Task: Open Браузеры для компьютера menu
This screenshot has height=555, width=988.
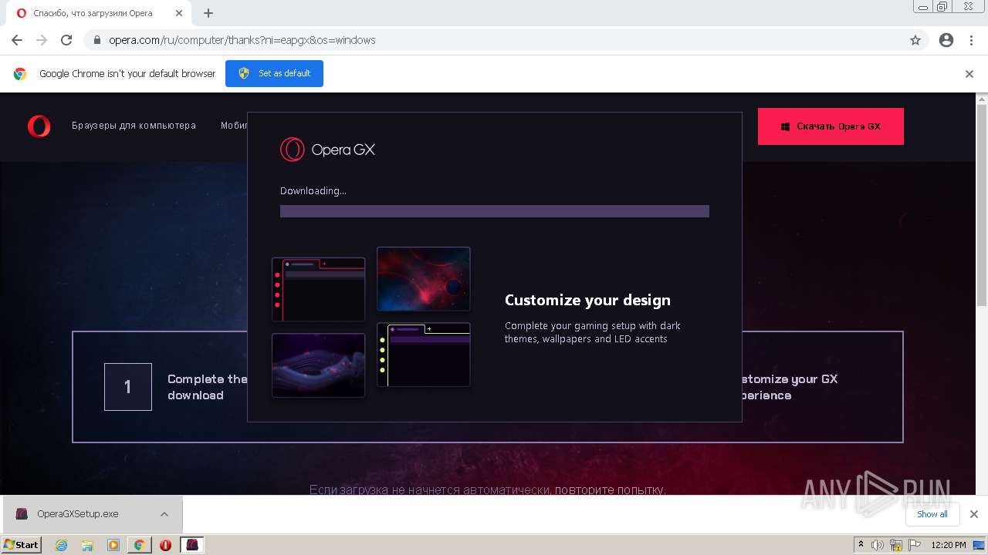Action: 134,126
